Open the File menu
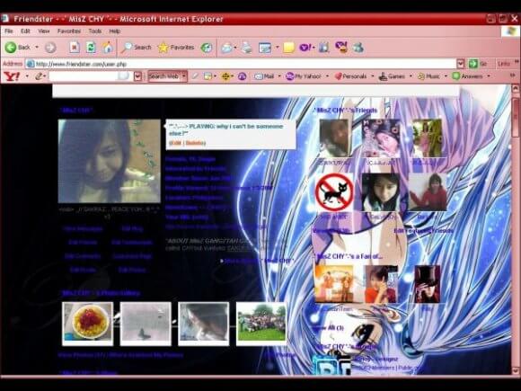 click(9, 31)
